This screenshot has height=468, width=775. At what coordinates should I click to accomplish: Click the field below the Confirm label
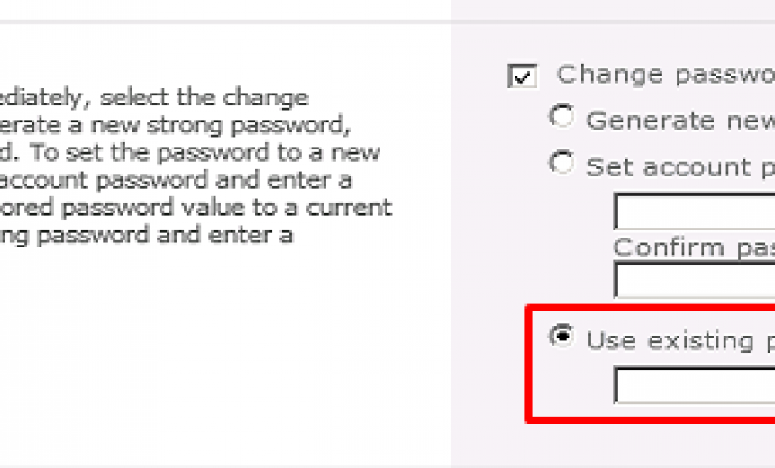pyautogui.click(x=694, y=279)
